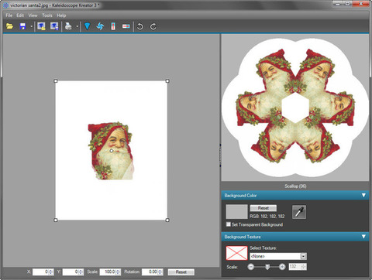The height and width of the screenshot is (280, 372).
Task: Click the horizontal flip toolbar icon
Action: point(126,26)
